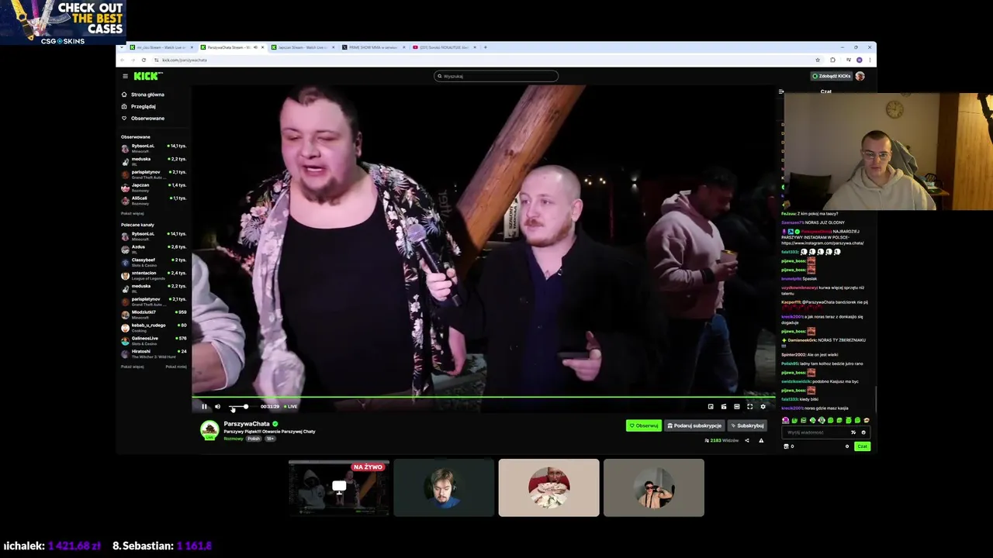Viewport: 993px width, 558px height.
Task: Open user profile avatar menu
Action: click(860, 76)
